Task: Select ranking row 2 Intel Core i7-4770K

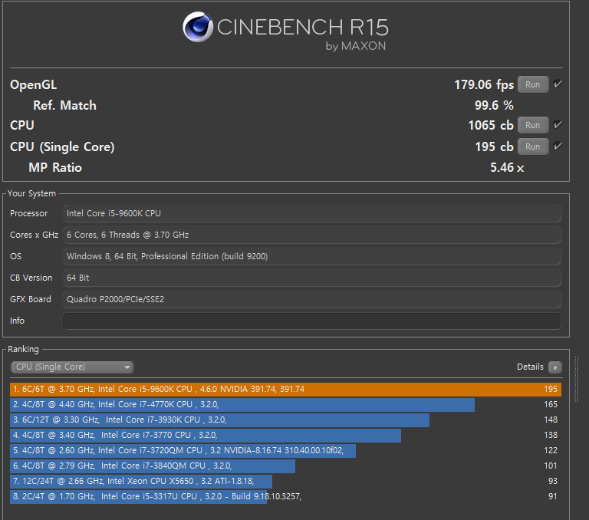Action: pyautogui.click(x=285, y=405)
